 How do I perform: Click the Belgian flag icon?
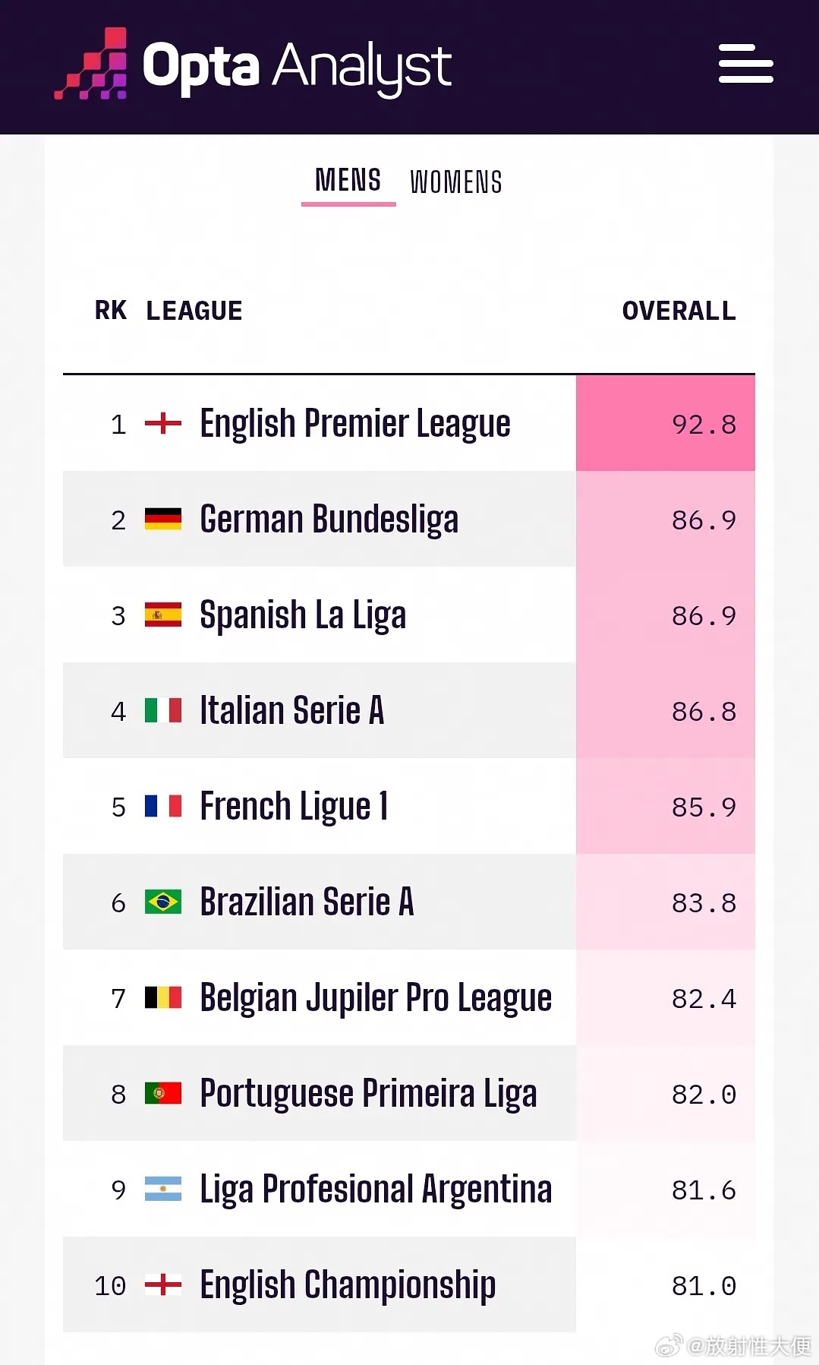(163, 998)
